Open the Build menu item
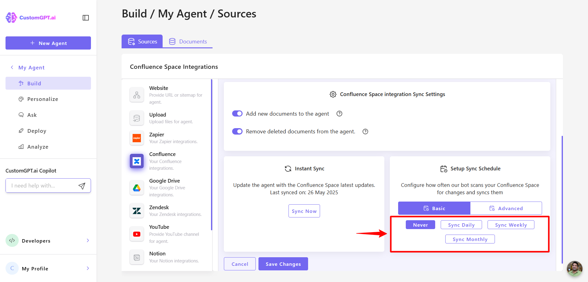Screen dimensions: 588x282 (48, 83)
